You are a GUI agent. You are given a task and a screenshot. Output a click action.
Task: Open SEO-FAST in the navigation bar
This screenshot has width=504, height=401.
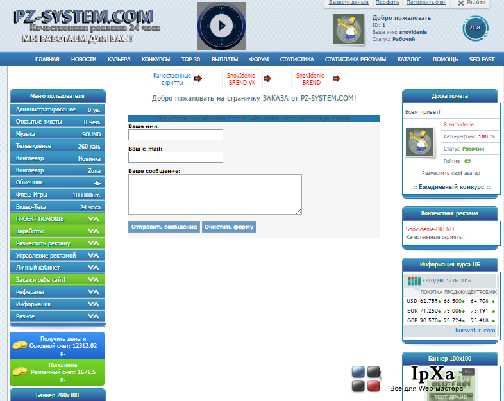(482, 60)
